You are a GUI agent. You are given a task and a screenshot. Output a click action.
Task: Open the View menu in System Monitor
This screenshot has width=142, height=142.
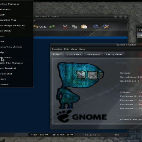pos(74,49)
